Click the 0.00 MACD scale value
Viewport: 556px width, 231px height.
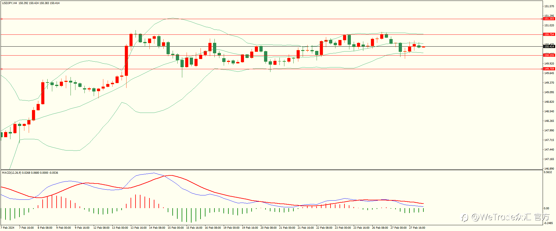pyautogui.click(x=546, y=208)
